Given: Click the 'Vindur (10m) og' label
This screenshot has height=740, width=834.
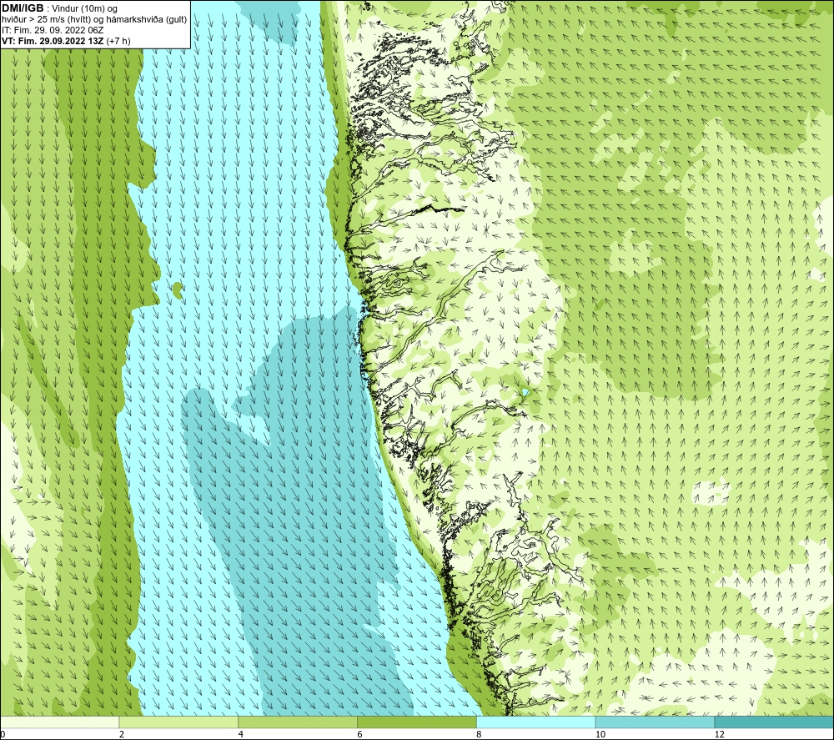Looking at the screenshot, I should click(x=84, y=8).
